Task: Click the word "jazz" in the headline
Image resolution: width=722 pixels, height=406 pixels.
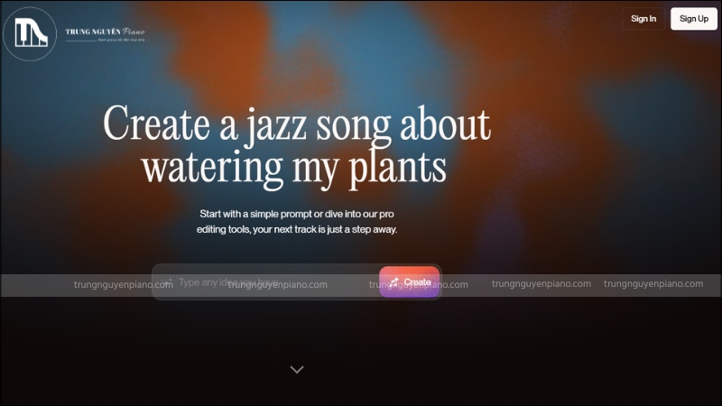Action: 275,125
